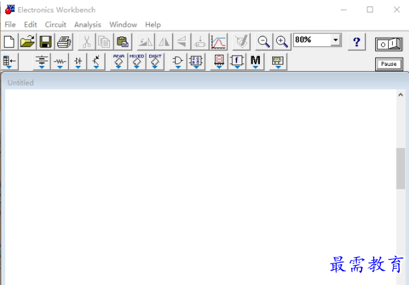Open the Diodes parts bin
Viewport: 409px width, 285px height.
(x=78, y=62)
